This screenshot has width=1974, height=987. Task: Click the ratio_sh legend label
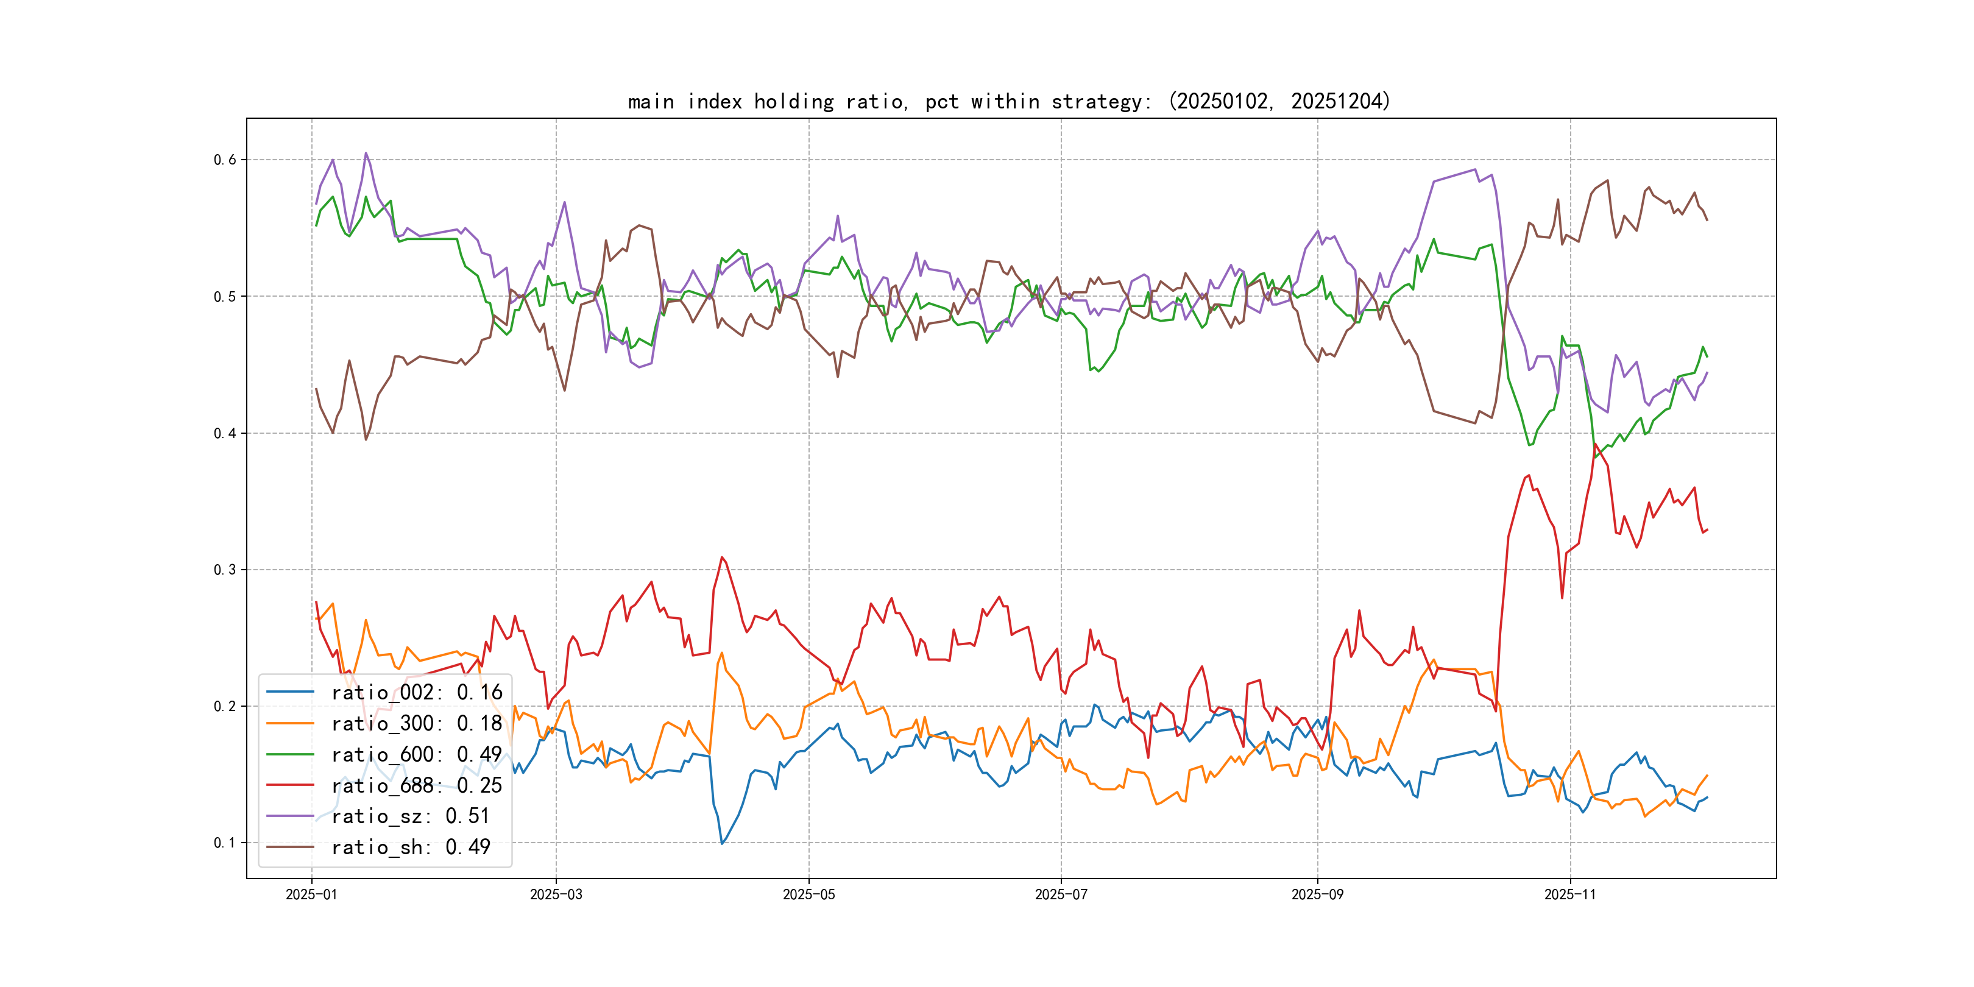410,847
